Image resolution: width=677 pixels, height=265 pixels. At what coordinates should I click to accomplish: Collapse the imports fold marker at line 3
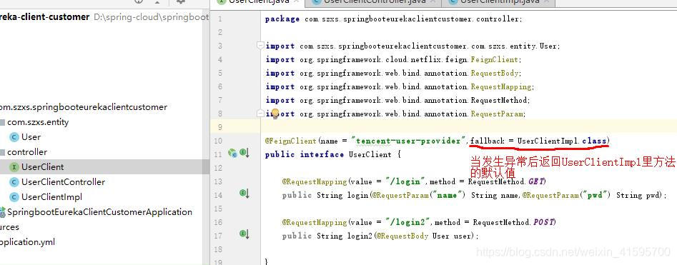click(260, 45)
